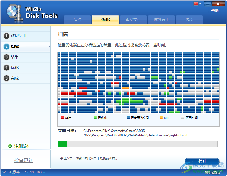Minimize the Disk Tools window

tap(208, 4)
